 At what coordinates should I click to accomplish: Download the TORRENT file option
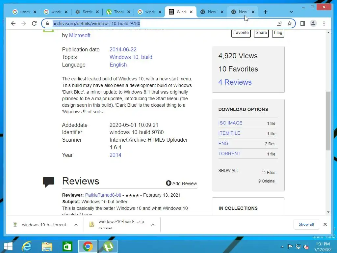click(x=229, y=154)
